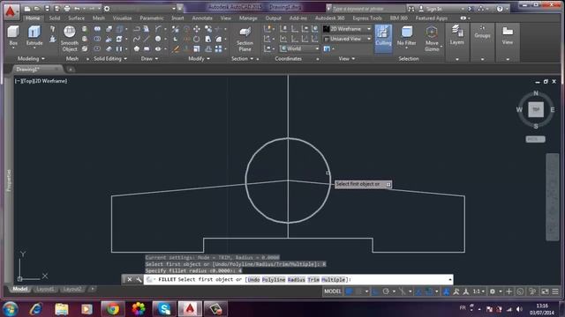565x317 pixels.
Task: Expand the Solid Editing panel
Action: tap(110, 59)
